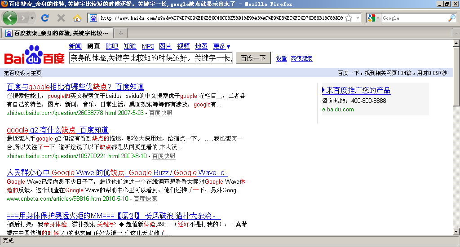Viewport: 460px width, 247px height.
Task: Click the magnifier search go icon
Action: click(452, 18)
